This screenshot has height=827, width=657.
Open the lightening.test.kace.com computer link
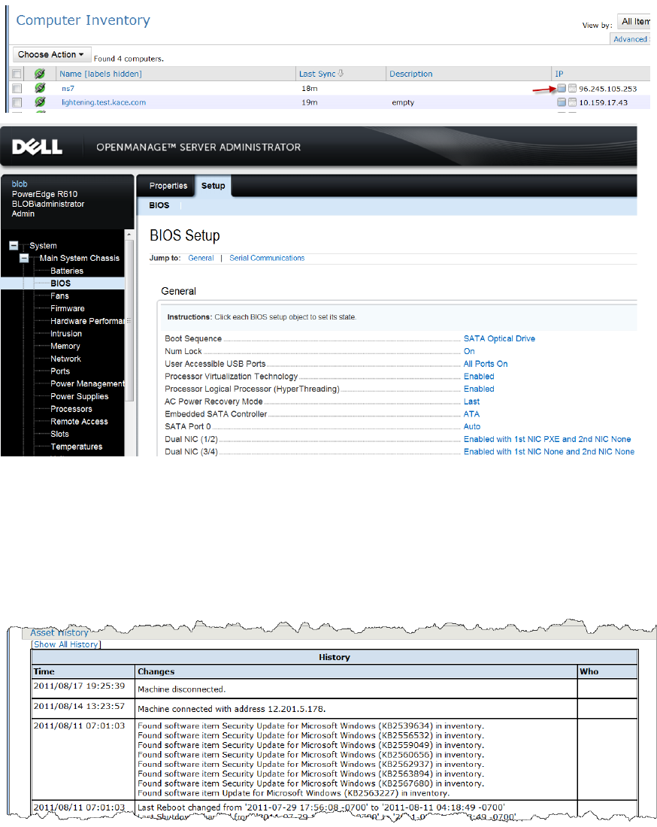[103, 102]
